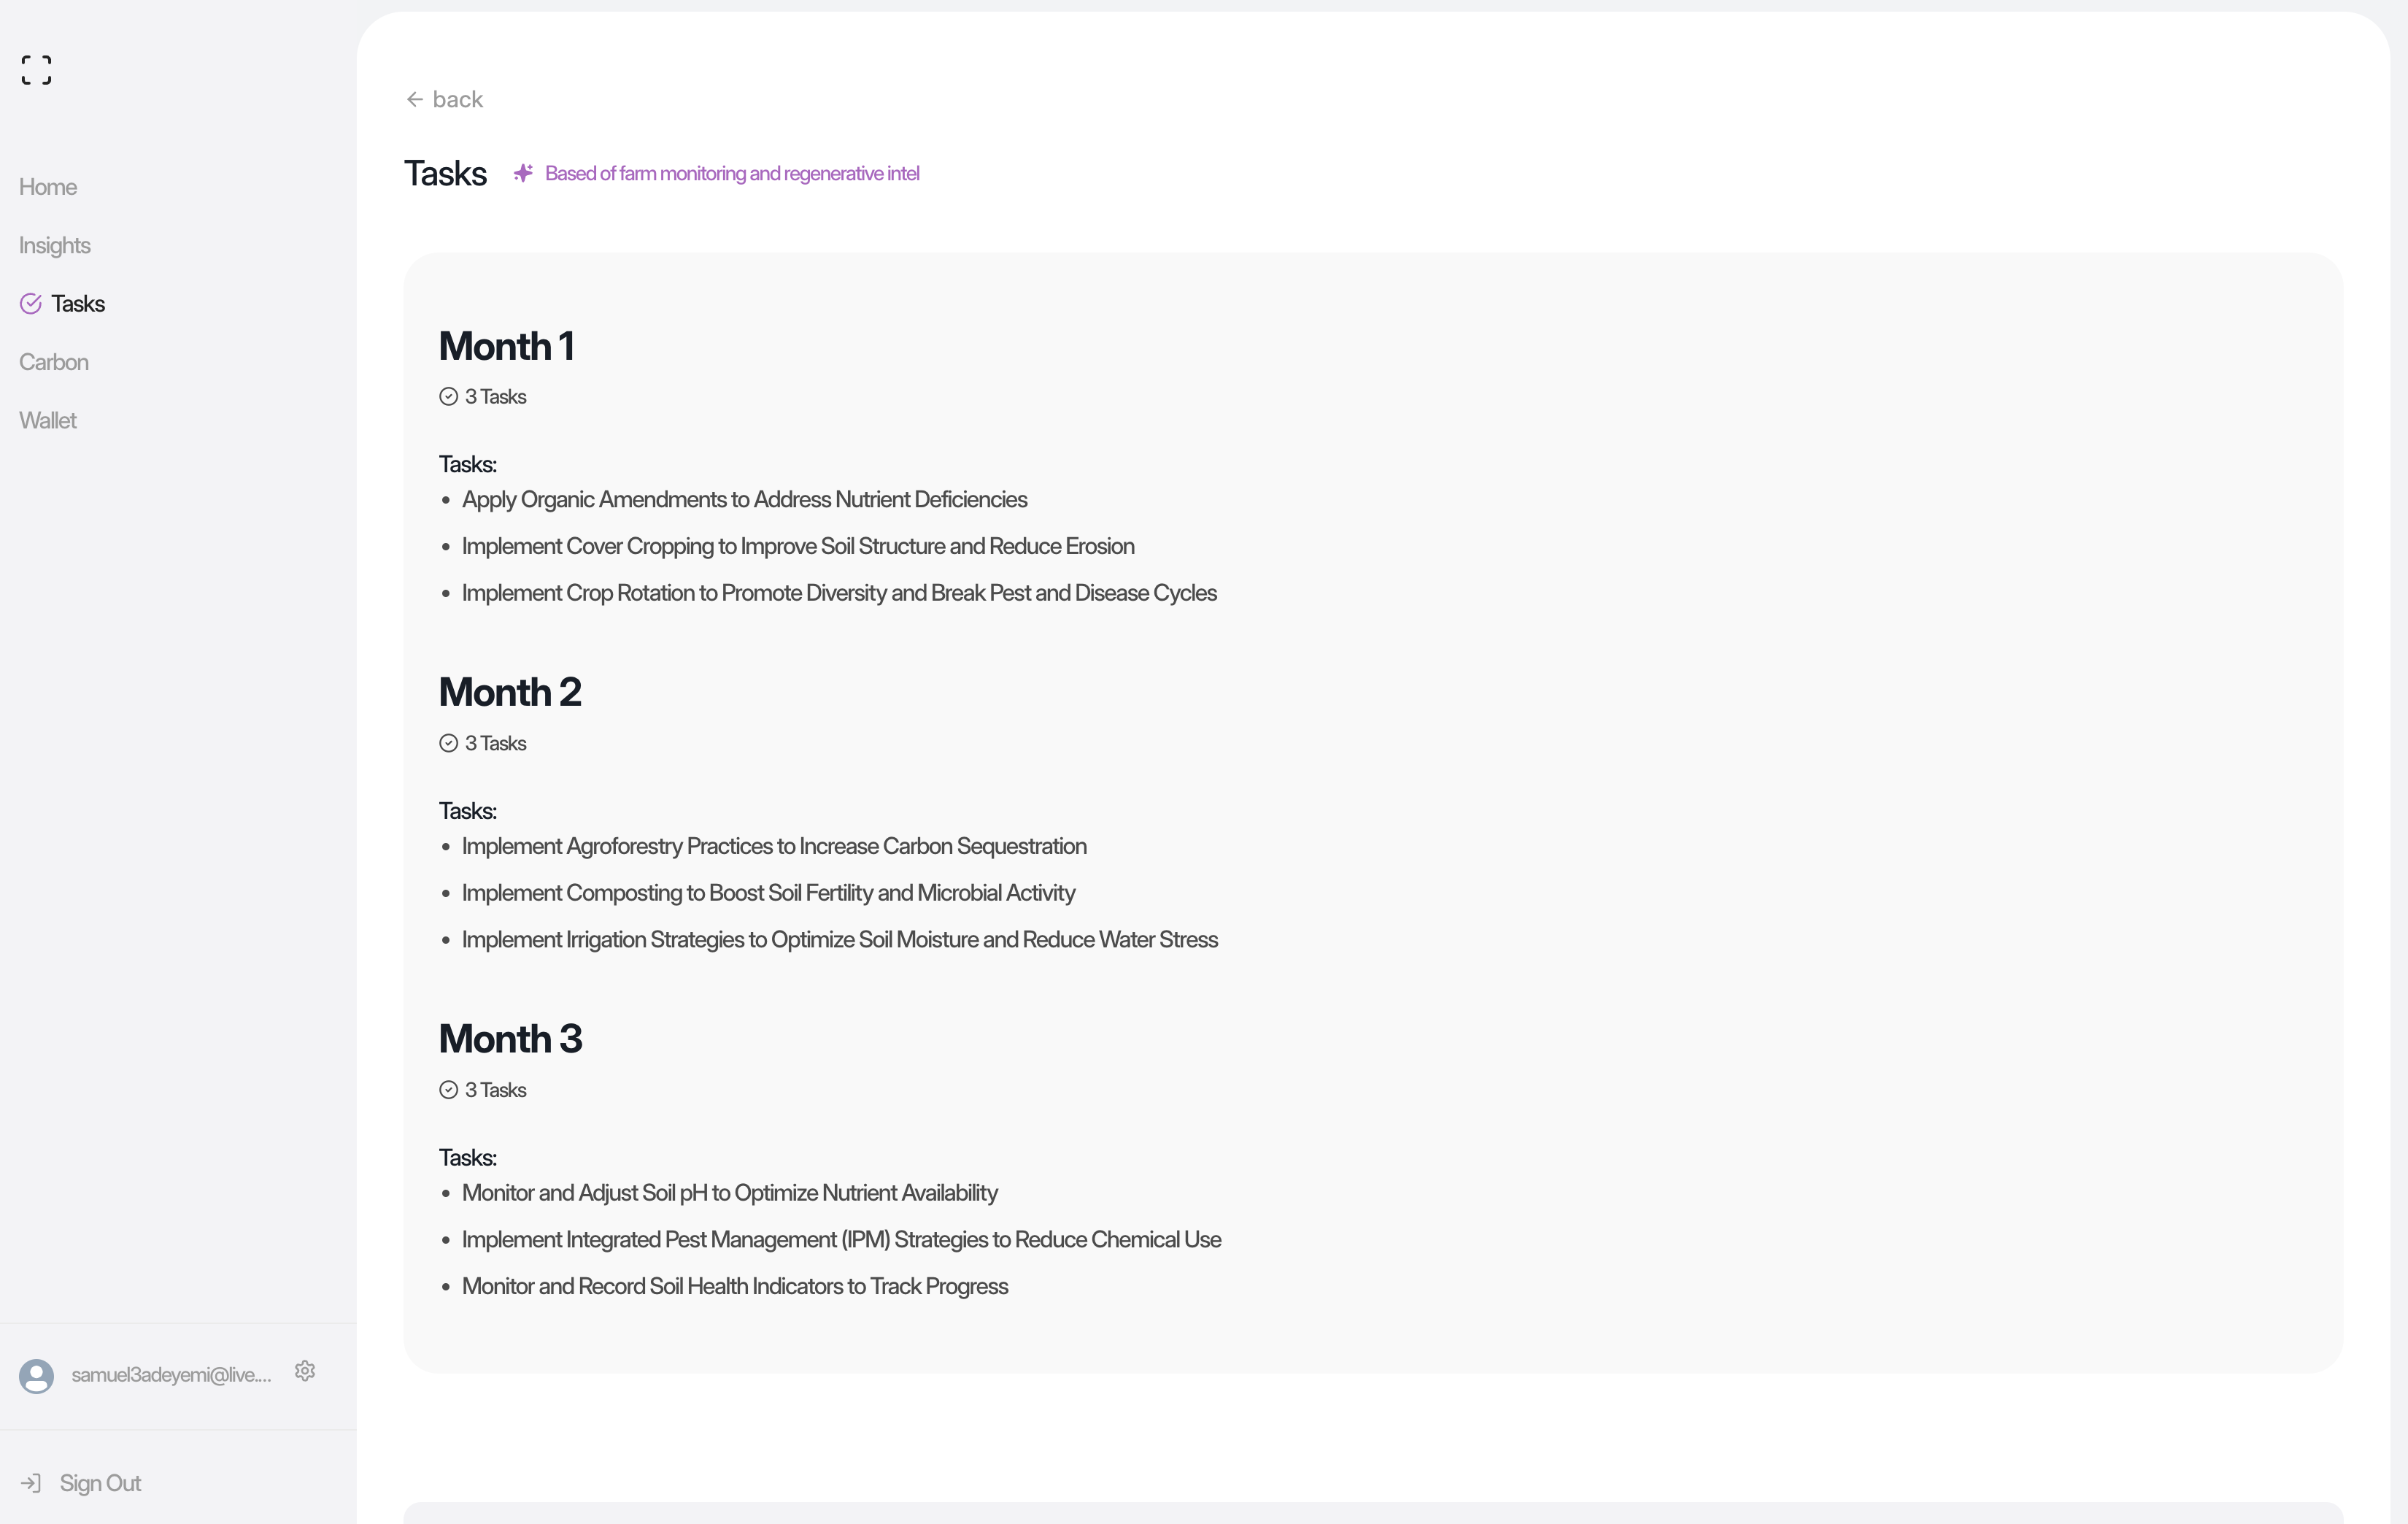Screen dimensions: 2408x1524
Task: Click the back arrow icon
Action: 415,100
